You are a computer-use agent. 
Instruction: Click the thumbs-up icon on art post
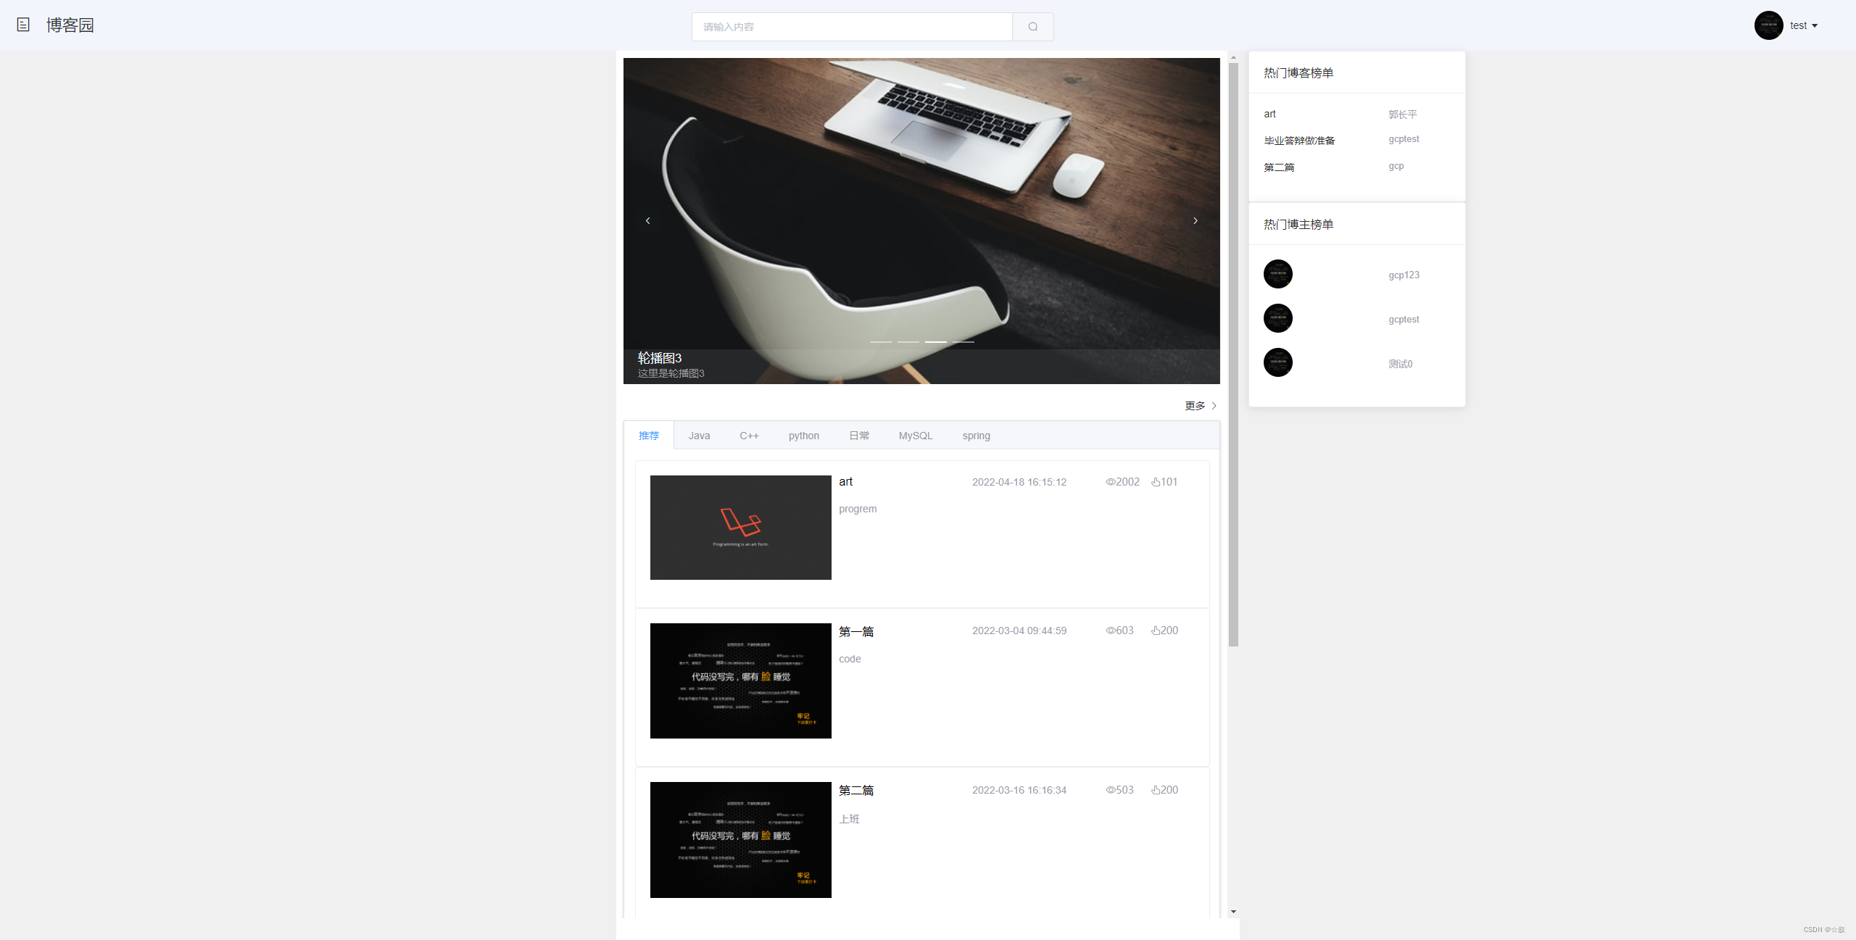[1156, 482]
